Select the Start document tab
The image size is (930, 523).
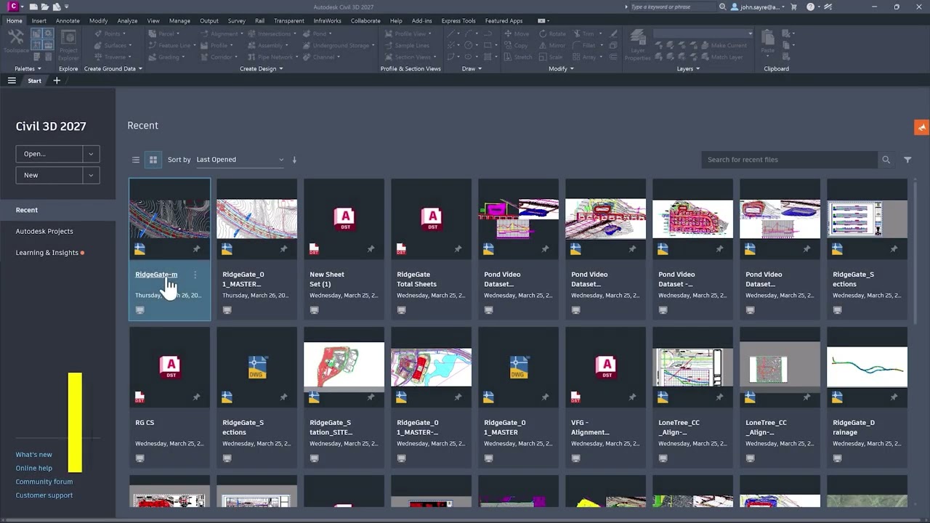click(34, 81)
